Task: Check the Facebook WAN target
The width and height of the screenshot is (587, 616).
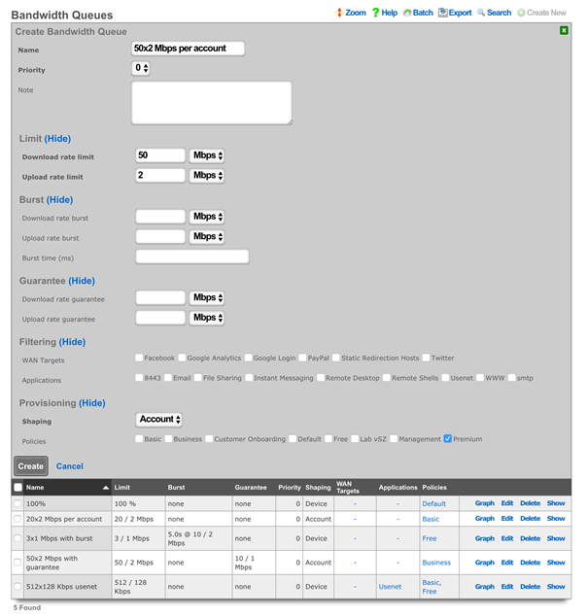Action: (139, 358)
